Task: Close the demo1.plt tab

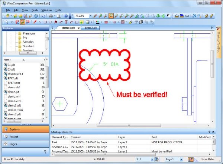Action: [78, 28]
